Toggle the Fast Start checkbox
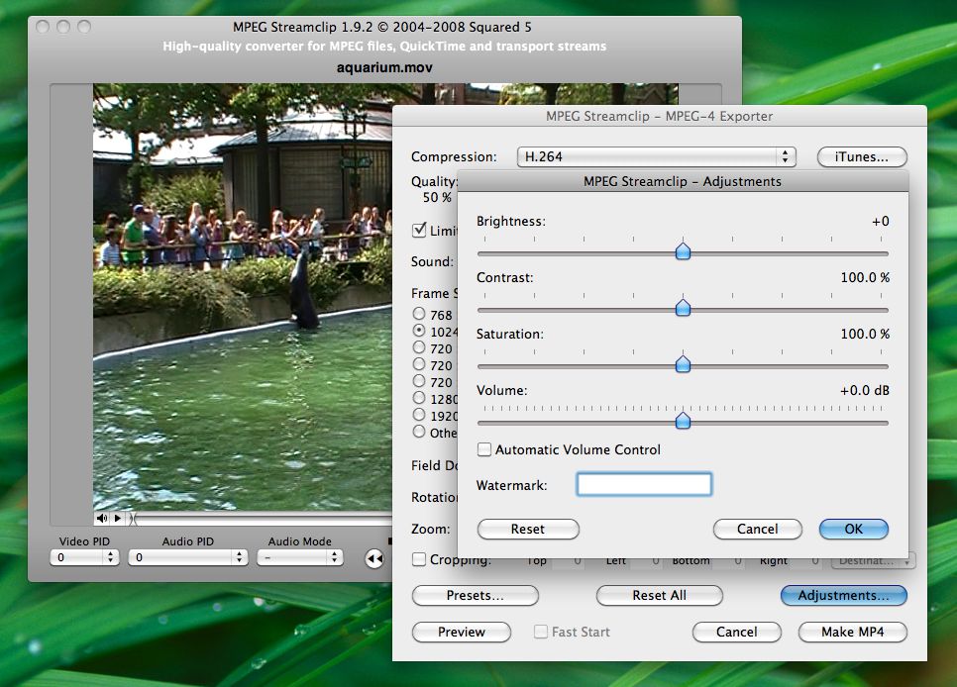 540,633
